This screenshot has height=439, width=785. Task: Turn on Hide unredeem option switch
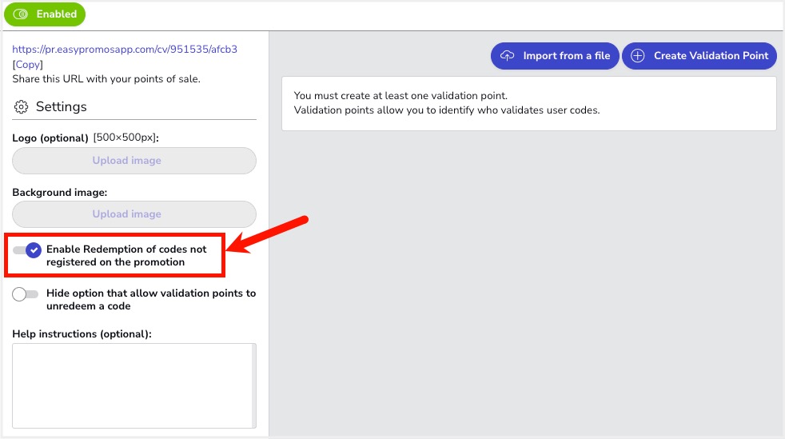26,294
